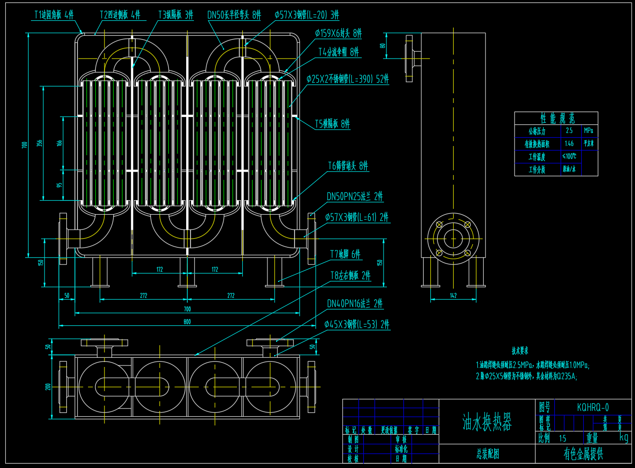Image resolution: width=635 pixels, height=468 pixels.
Task: Select the 总装配图 text in title block
Action: pyautogui.click(x=487, y=454)
